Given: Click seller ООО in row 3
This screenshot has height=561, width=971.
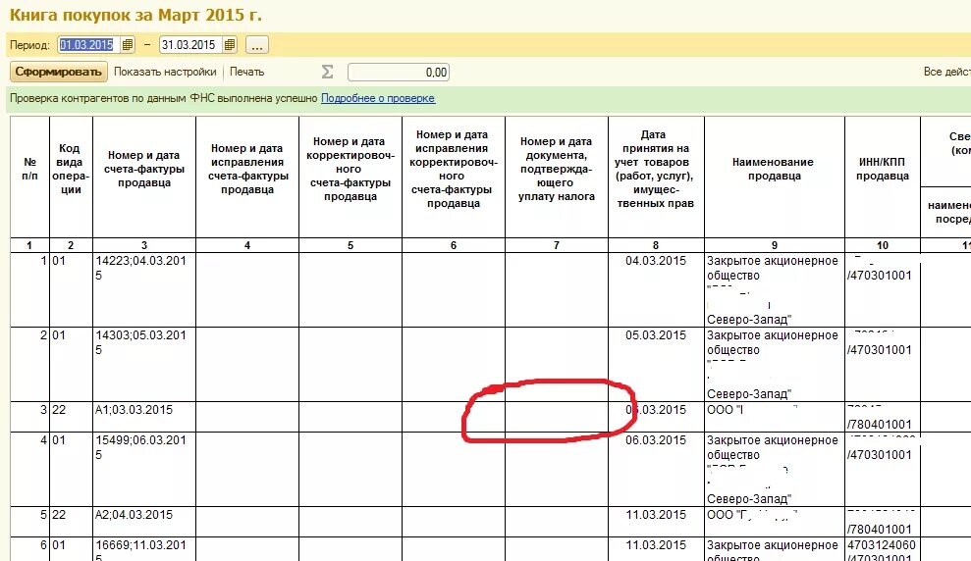Looking at the screenshot, I should [x=774, y=417].
